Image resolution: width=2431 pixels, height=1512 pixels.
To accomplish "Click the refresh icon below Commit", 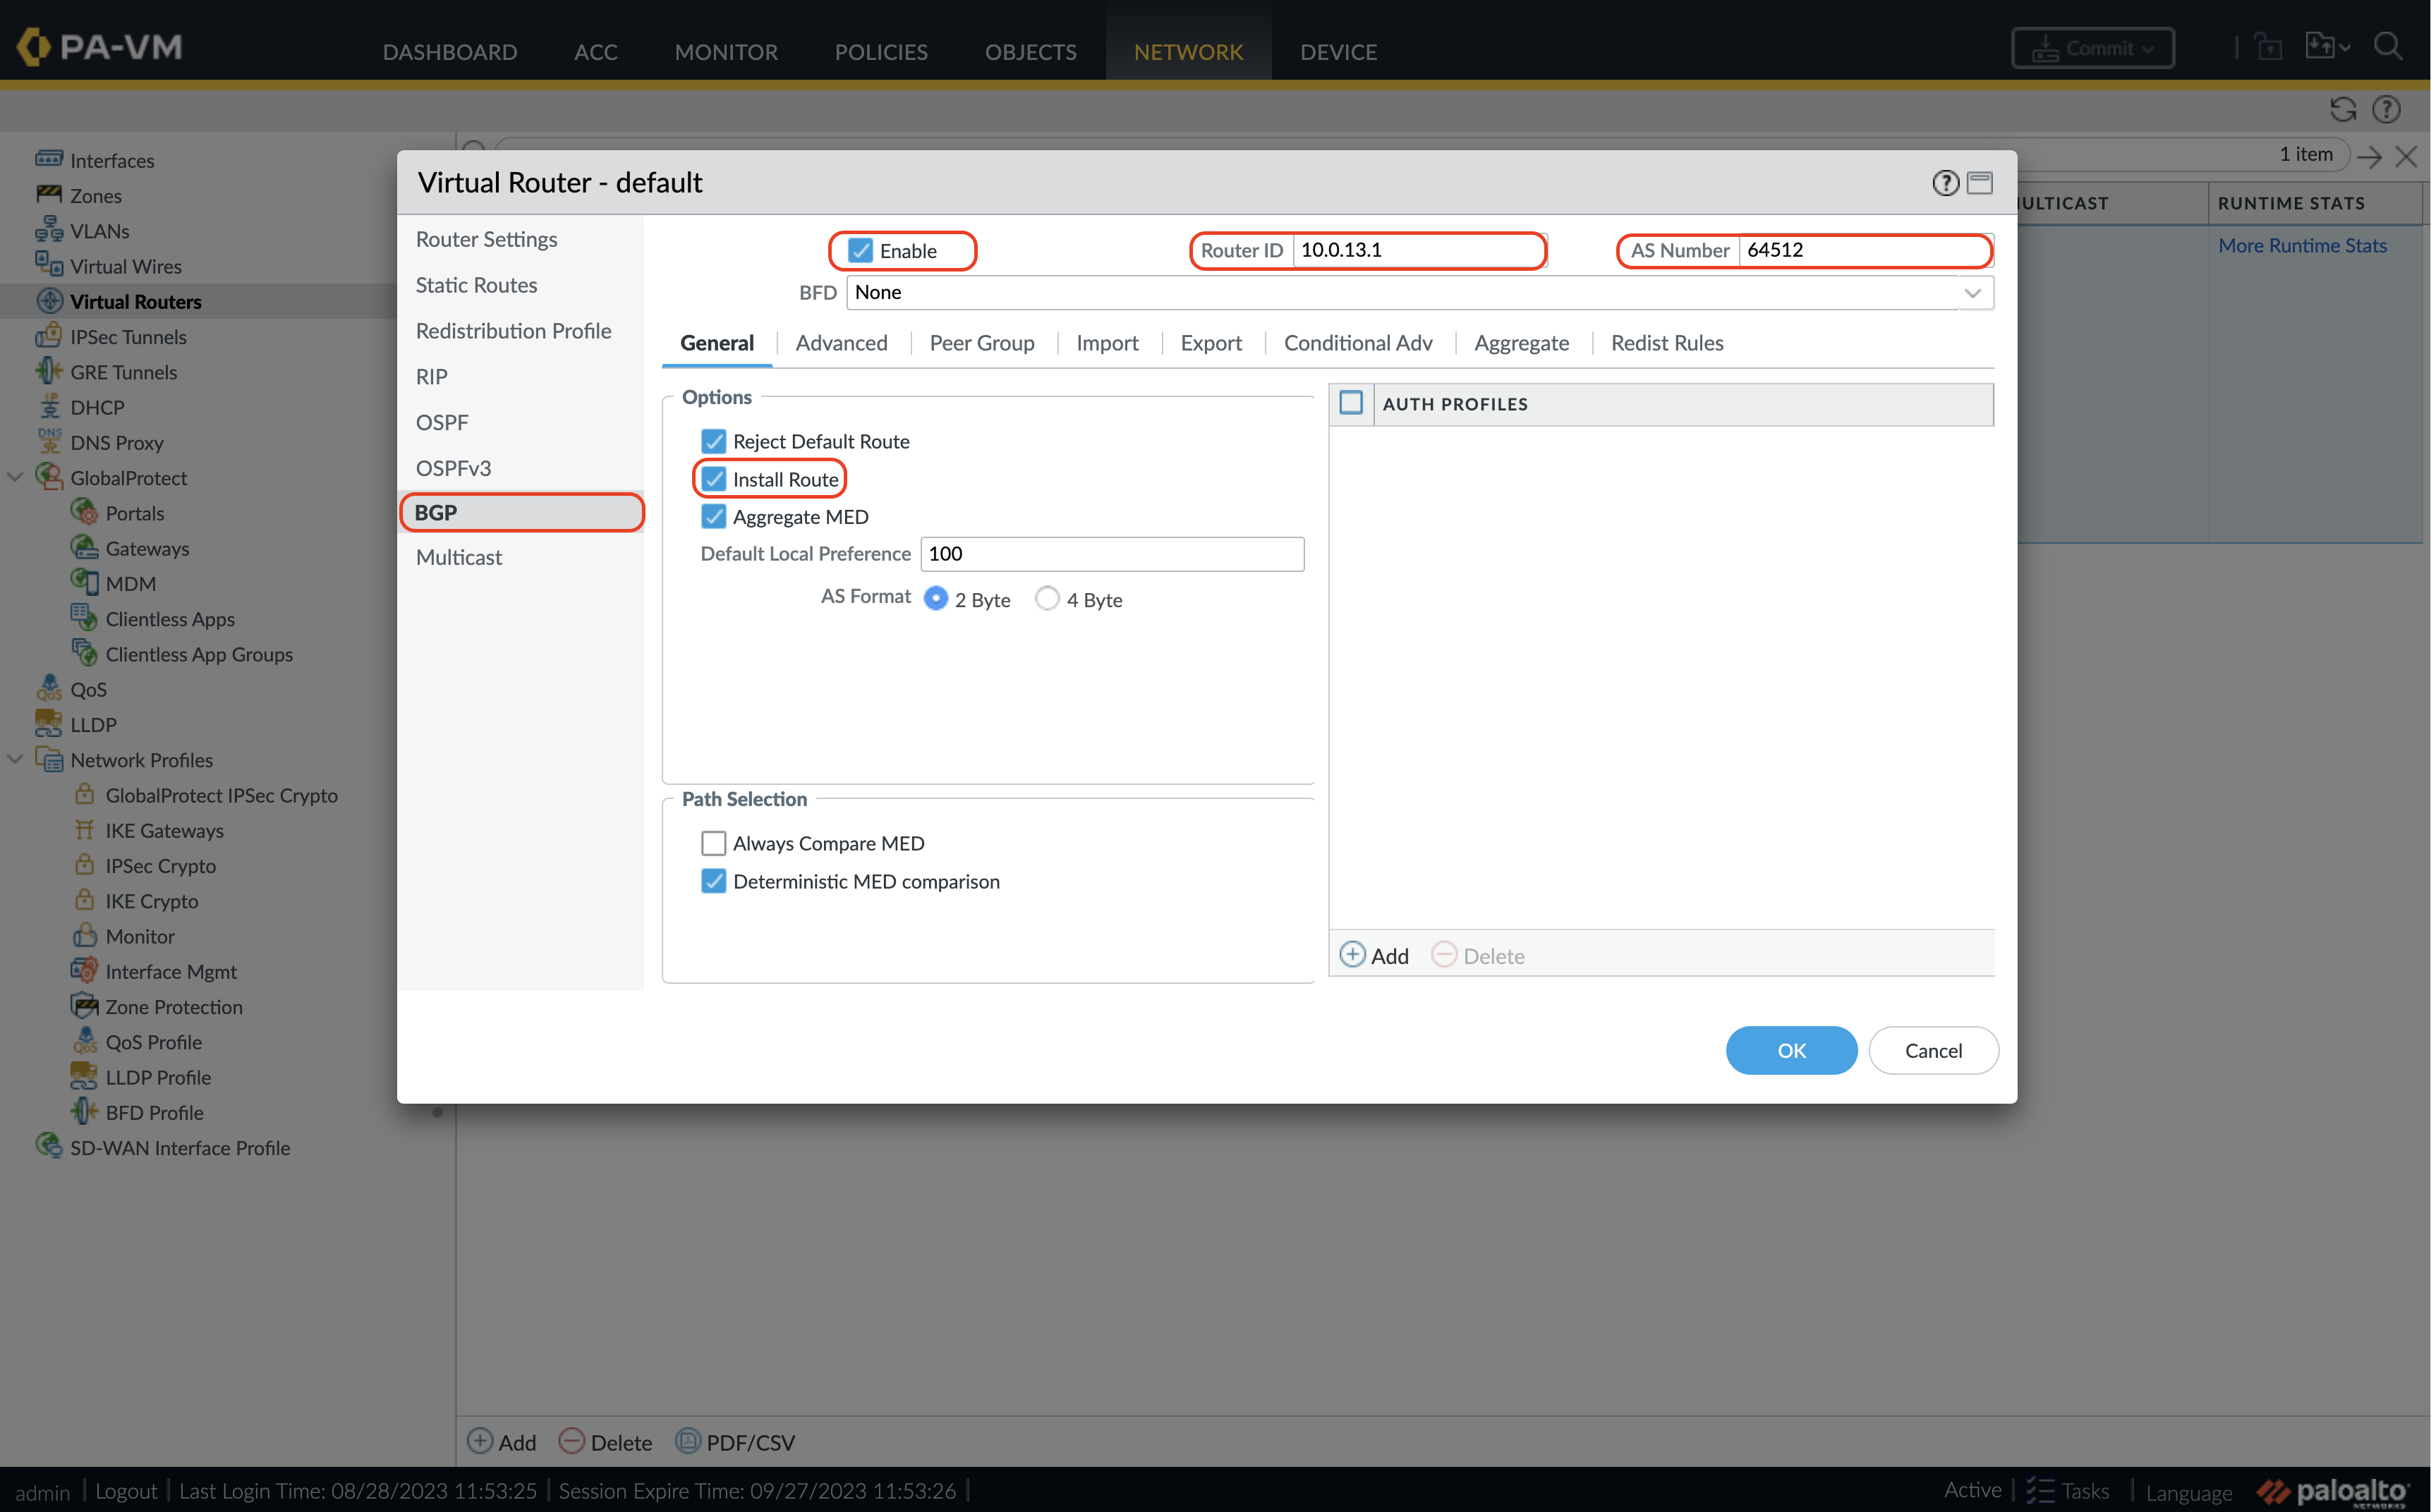I will 2342,109.
